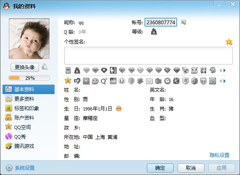The width and height of the screenshot is (240, 175).
Task: Confirm with the 确定 button
Action: pyautogui.click(x=160, y=168)
